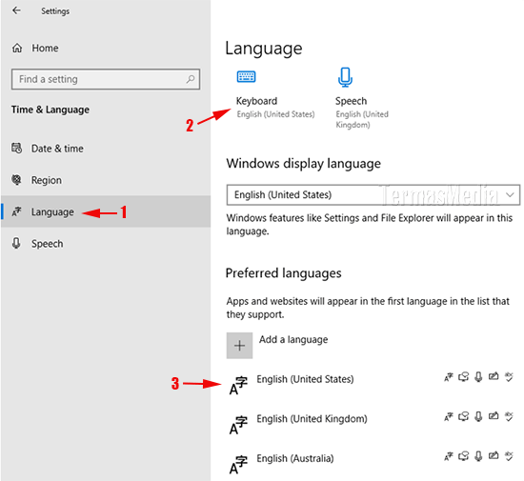Viewport: 524px width, 481px height.
Task: Click the search magnifier icon
Action: (191, 79)
